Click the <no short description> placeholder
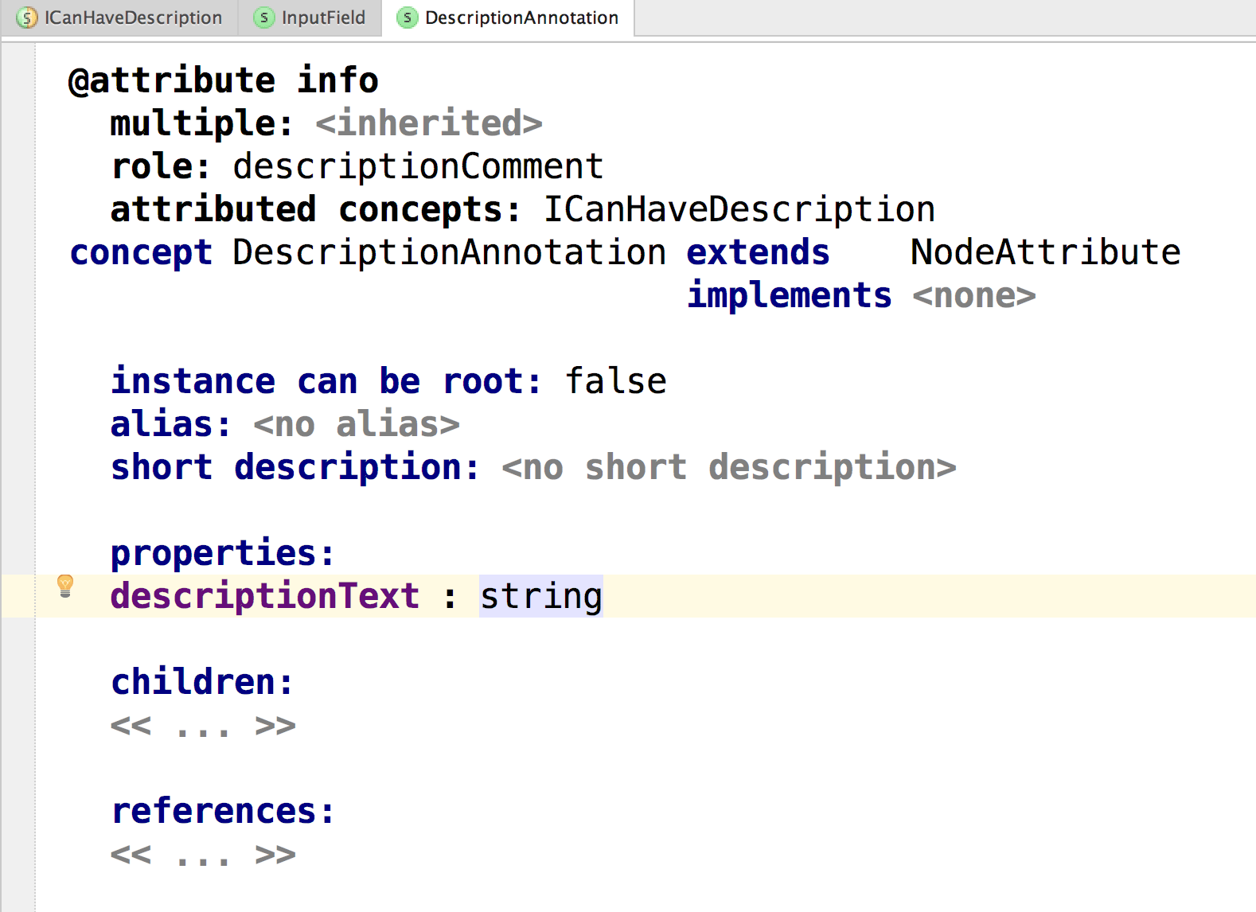The image size is (1256, 912). click(x=728, y=467)
